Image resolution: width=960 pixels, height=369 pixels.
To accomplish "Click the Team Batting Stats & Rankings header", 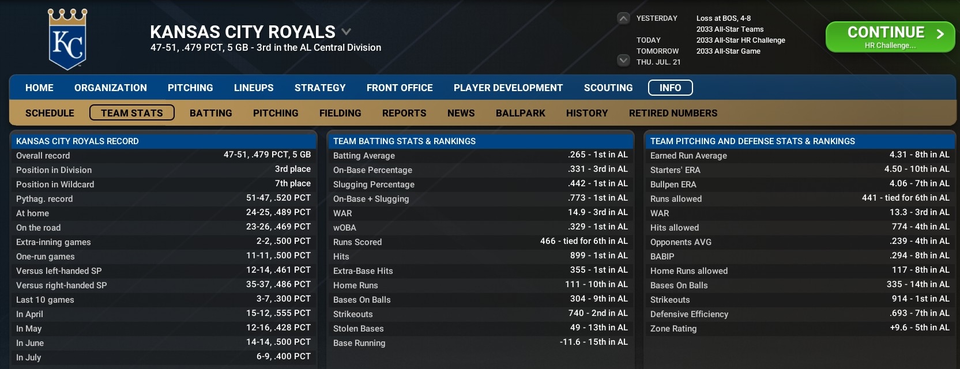I will click(480, 141).
